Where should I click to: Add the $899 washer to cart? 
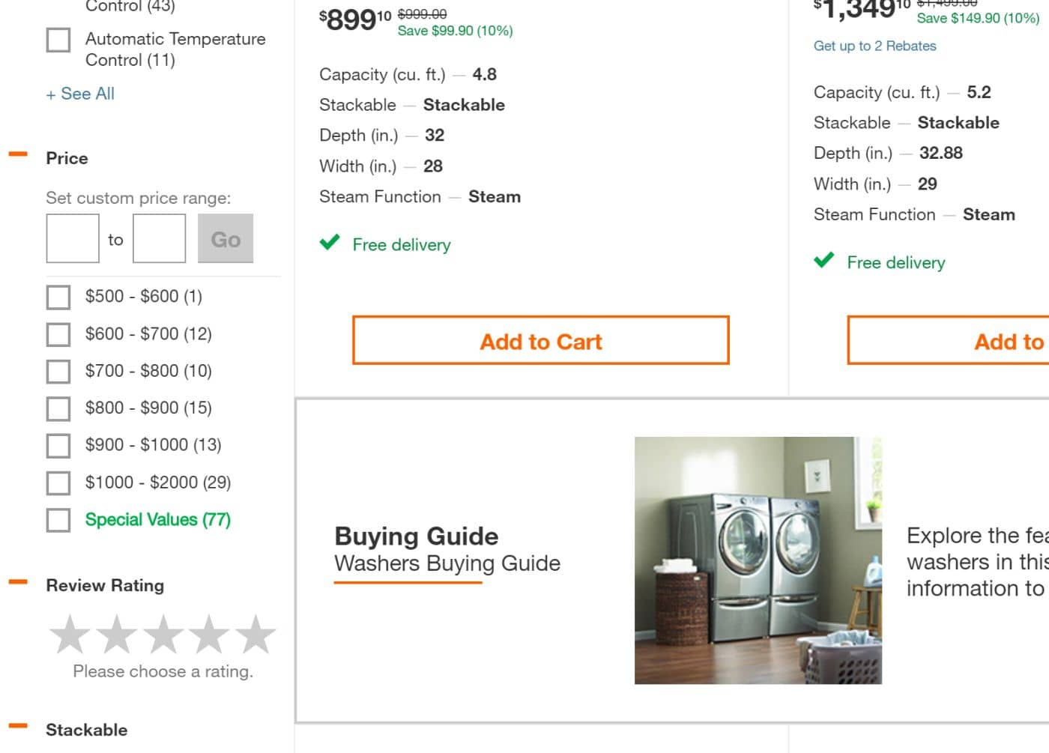(540, 341)
